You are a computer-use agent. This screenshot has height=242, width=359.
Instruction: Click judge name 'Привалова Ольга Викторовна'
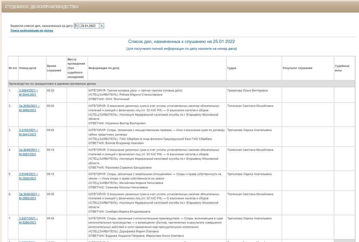point(247,91)
